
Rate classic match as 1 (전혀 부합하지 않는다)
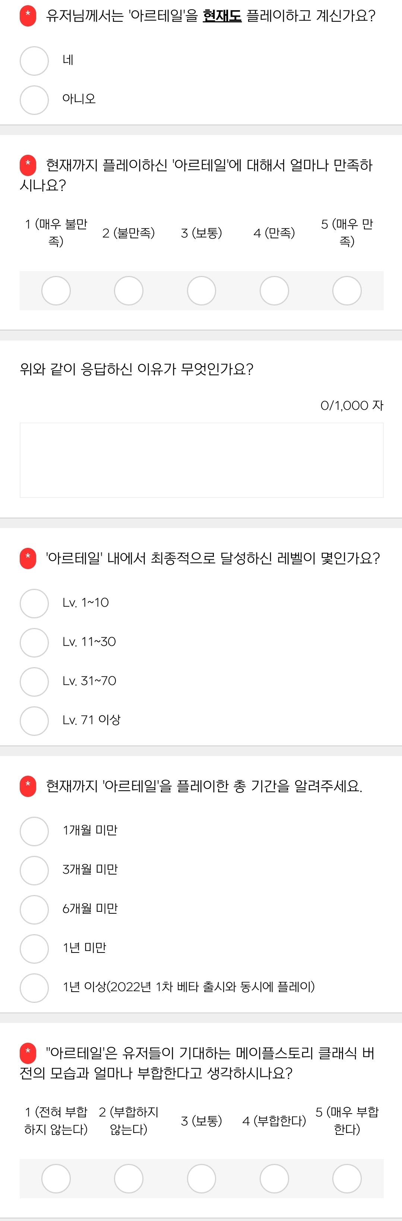(x=56, y=1178)
